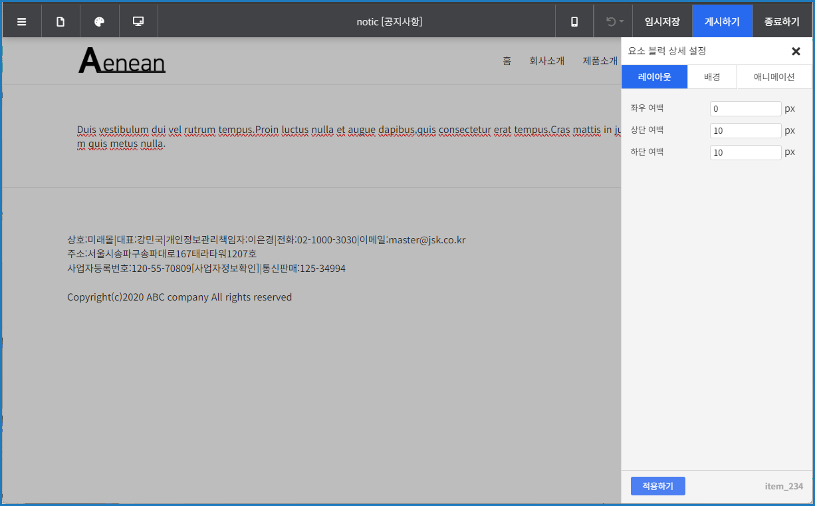
Task: Switch to mobile device view icon
Action: [574, 21]
